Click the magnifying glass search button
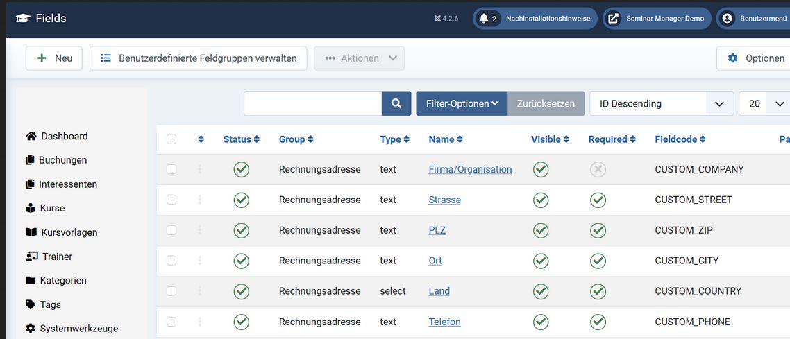This screenshot has width=790, height=339. [396, 103]
